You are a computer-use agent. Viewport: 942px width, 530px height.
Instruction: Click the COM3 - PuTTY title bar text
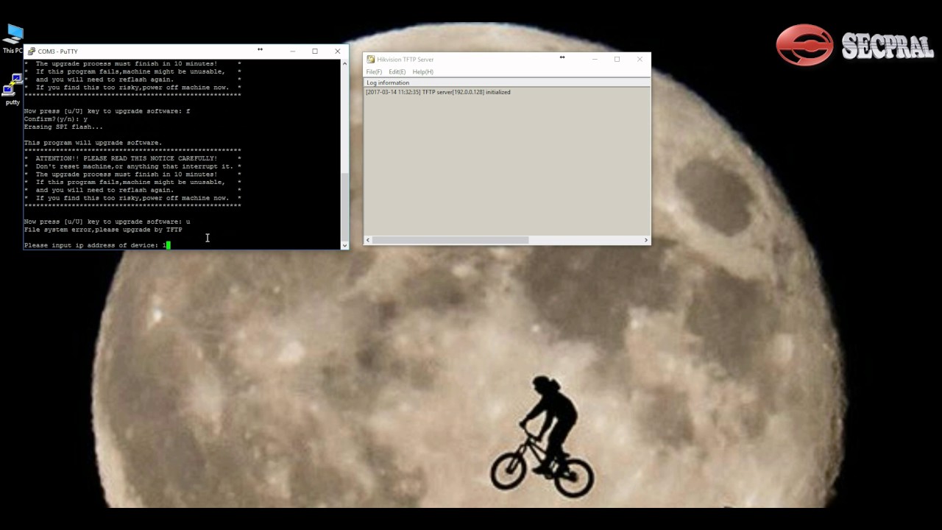point(57,52)
